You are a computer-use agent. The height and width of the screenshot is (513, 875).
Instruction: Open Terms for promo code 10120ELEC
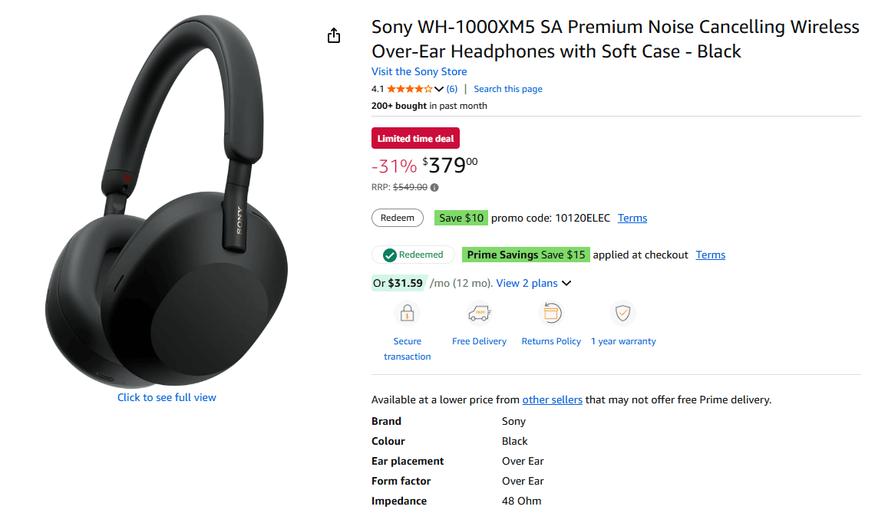pyautogui.click(x=632, y=218)
